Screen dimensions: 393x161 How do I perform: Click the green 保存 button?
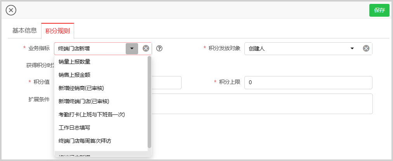tap(379, 10)
